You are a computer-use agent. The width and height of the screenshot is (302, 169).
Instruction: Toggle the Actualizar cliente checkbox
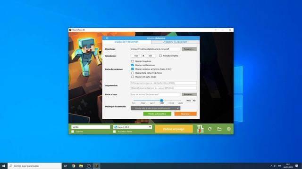click(x=115, y=131)
